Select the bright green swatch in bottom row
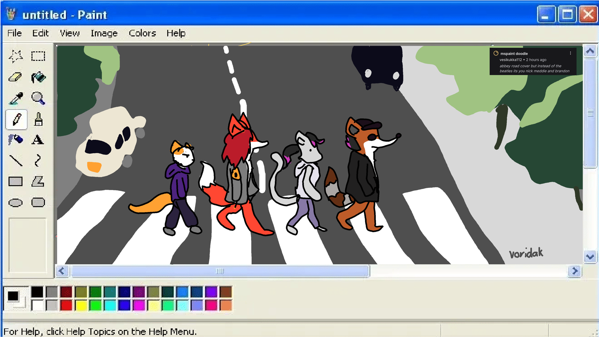The image size is (599, 337). point(95,305)
